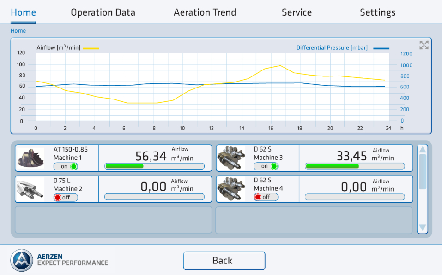Turn on Machine 2 toggle
The width and height of the screenshot is (442, 275).
(x=66, y=197)
